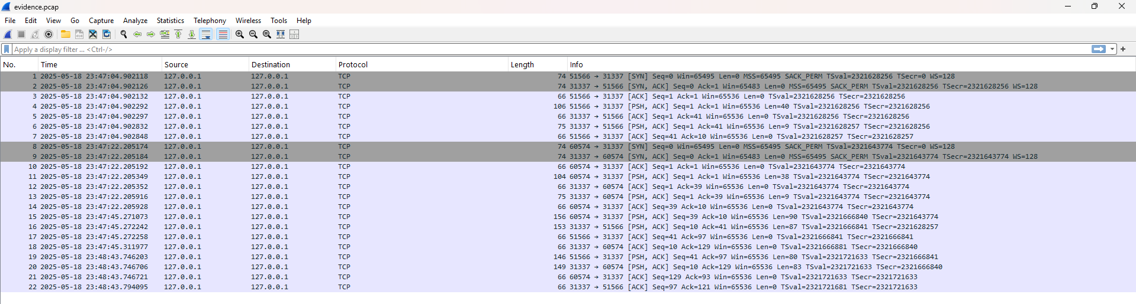Open the Statistics menu
The height and width of the screenshot is (304, 1136).
[x=170, y=20]
